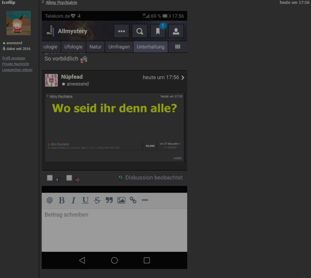
Task: Select the Unterhaltung tab
Action: coord(151,47)
